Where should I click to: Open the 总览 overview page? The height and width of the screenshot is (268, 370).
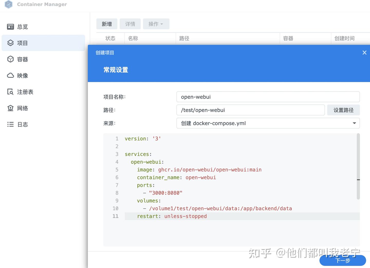(x=43, y=27)
